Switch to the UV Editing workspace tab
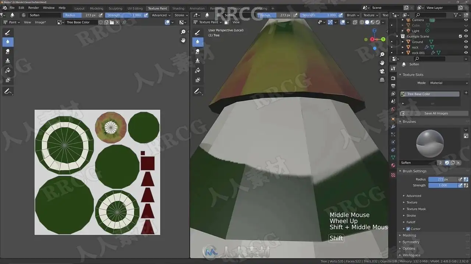Viewport: 471px width, 264px height. click(x=135, y=8)
